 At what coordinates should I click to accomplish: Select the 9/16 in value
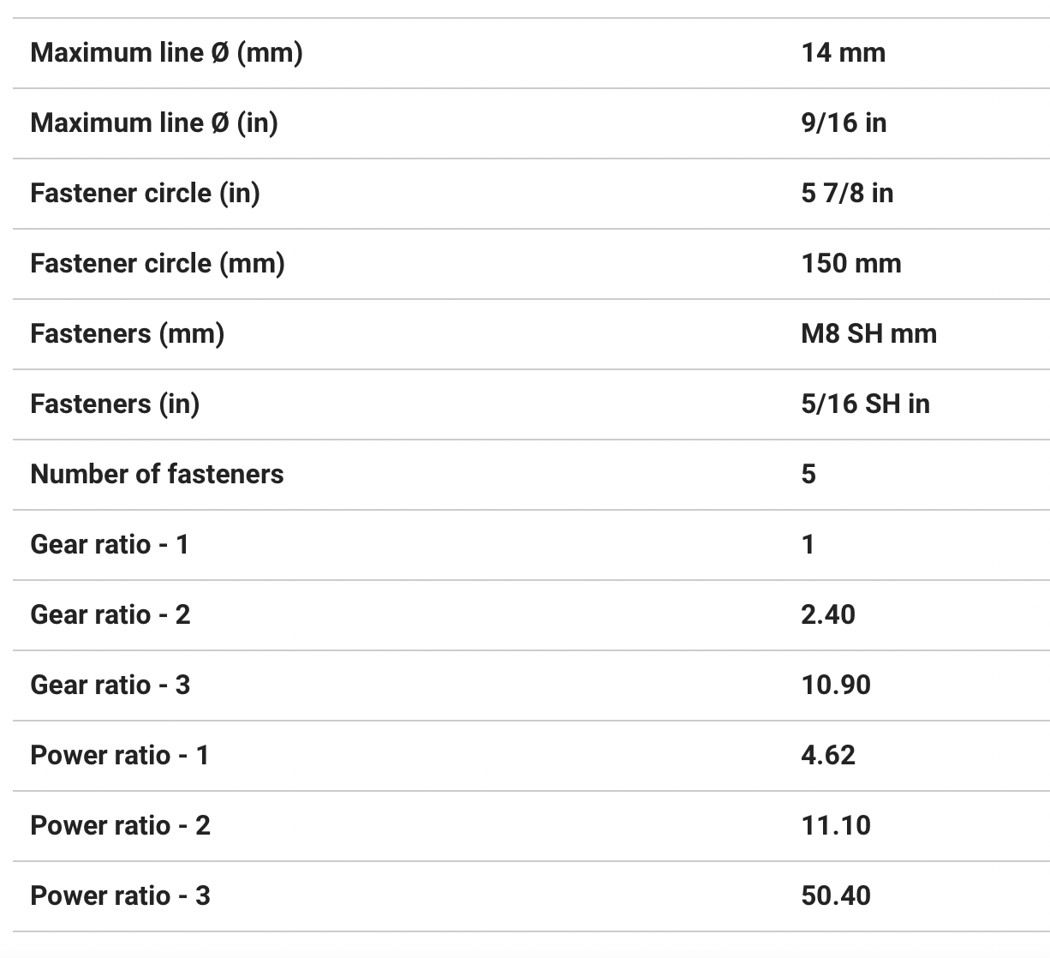point(844,123)
